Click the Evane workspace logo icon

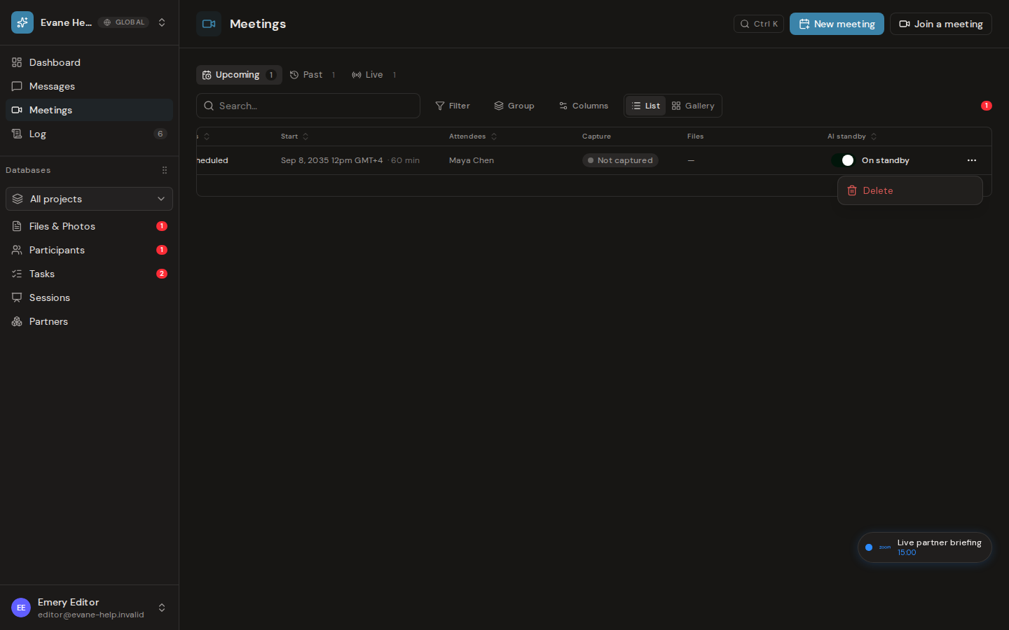22,22
